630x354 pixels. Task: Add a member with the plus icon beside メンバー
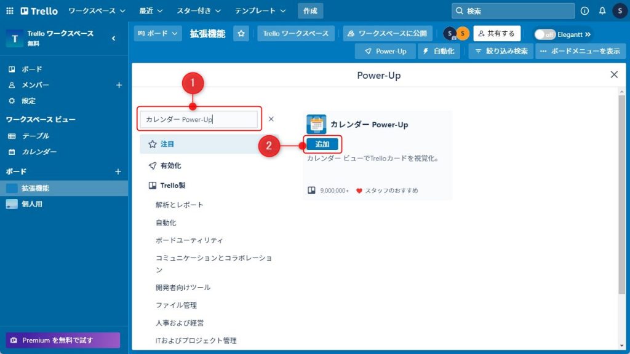point(119,85)
